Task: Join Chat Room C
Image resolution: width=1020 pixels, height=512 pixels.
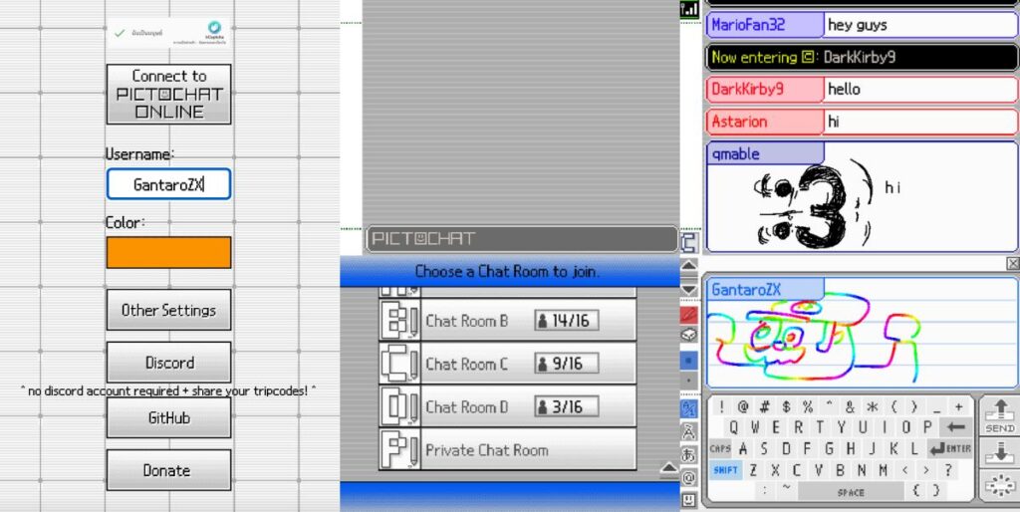Action: [507, 363]
